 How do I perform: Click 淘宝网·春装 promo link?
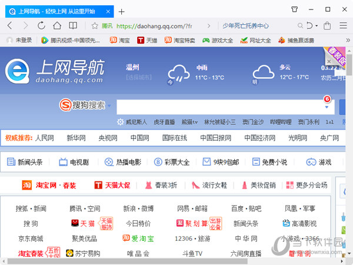(x=49, y=185)
